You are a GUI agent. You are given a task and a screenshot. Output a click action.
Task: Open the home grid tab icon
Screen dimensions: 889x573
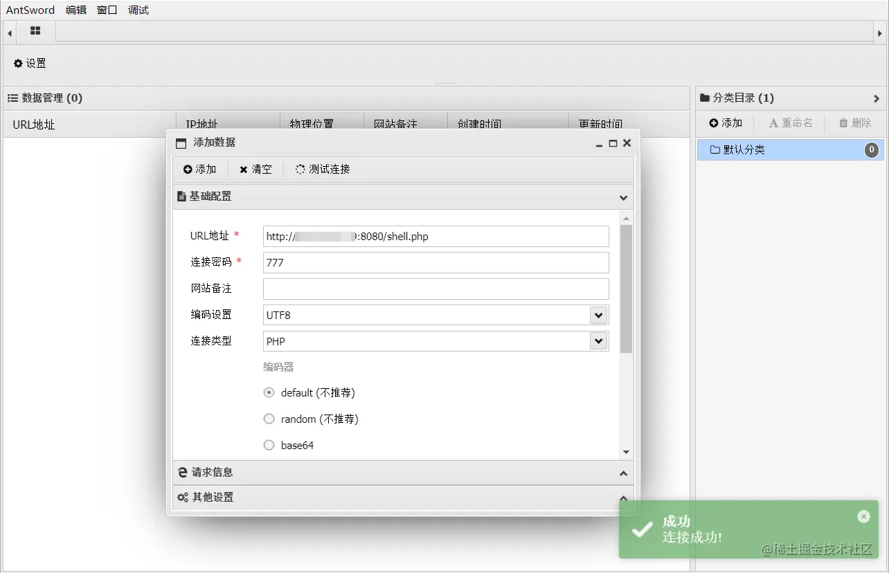[x=35, y=31]
